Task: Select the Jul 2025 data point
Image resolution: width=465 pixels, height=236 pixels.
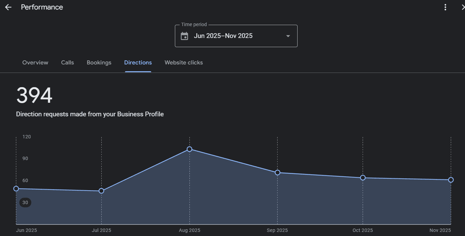Action: [x=101, y=191]
